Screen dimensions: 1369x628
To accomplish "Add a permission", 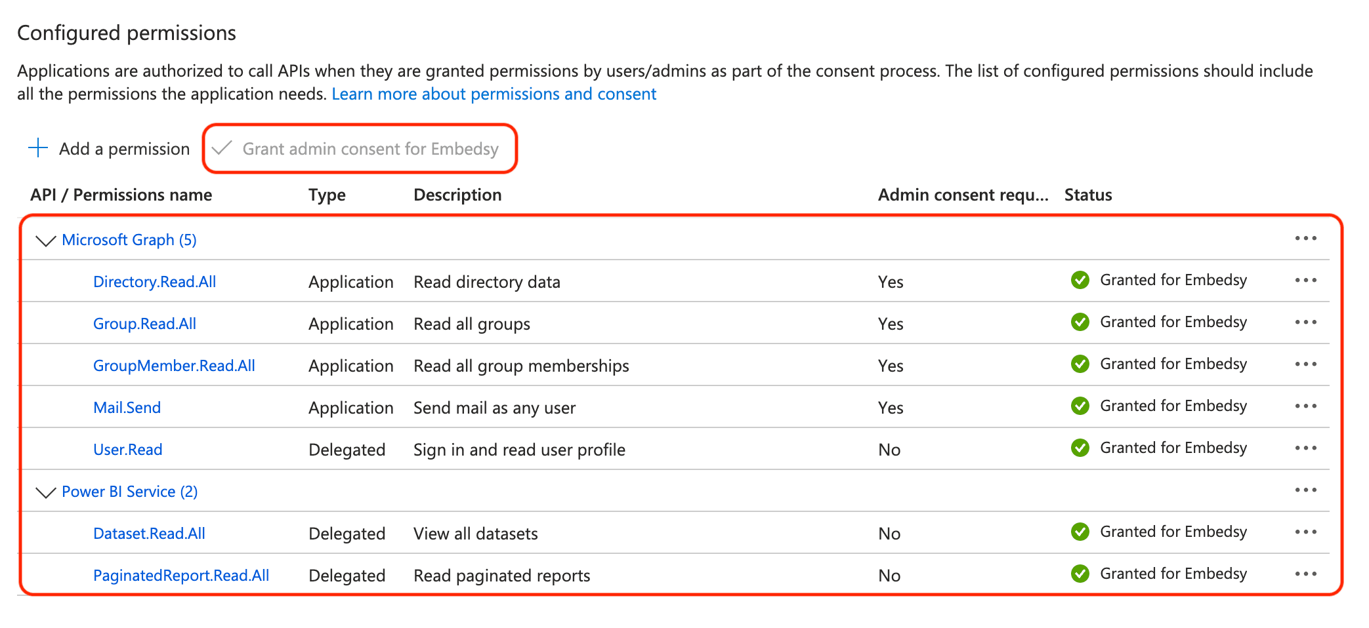I will pos(109,149).
